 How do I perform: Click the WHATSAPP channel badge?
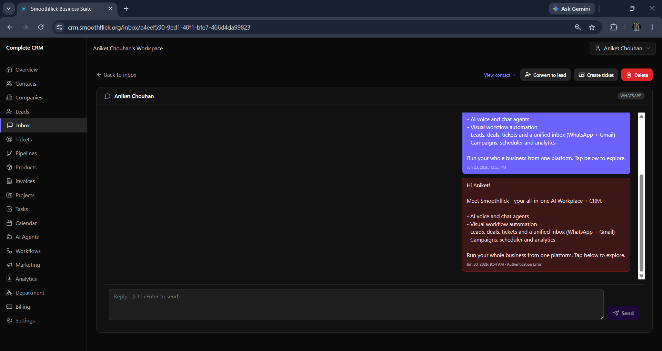(631, 96)
